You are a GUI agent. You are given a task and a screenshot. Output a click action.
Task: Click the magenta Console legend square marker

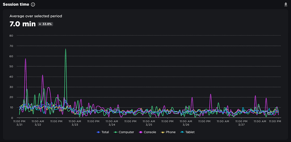[141, 132]
